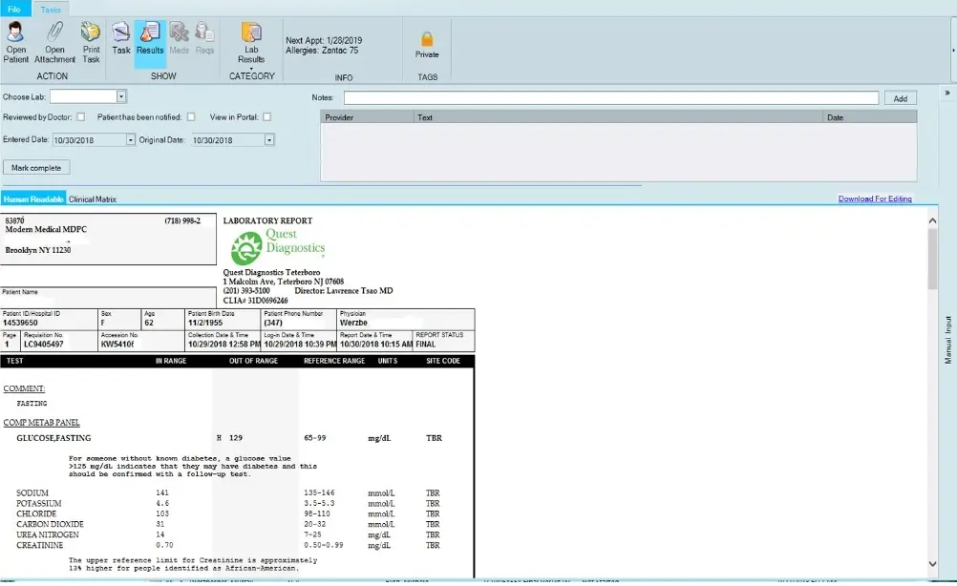Click the Print Task icon

tap(91, 43)
